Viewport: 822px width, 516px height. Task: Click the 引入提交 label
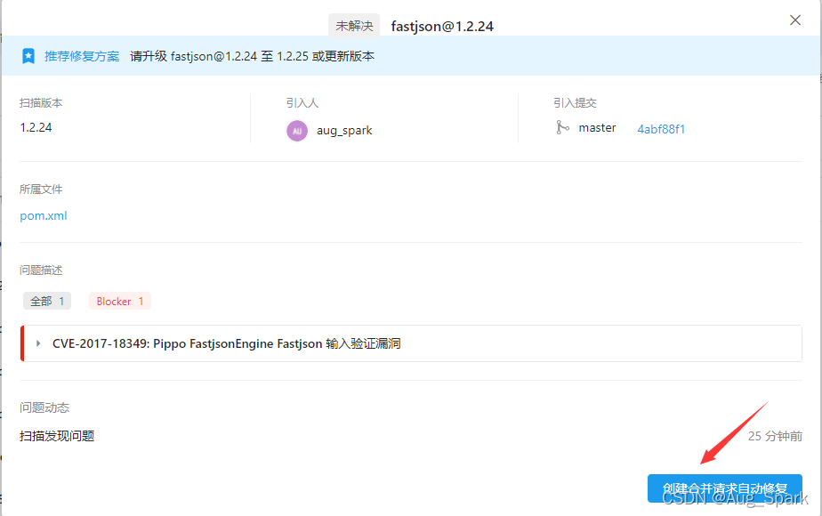[x=575, y=103]
